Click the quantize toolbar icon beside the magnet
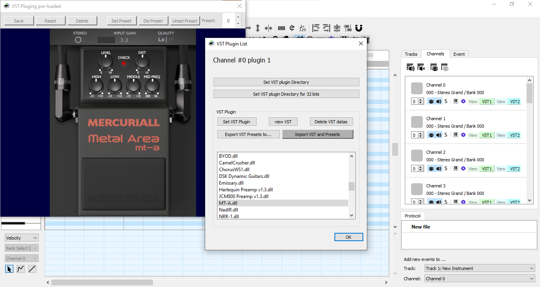 tap(348, 28)
